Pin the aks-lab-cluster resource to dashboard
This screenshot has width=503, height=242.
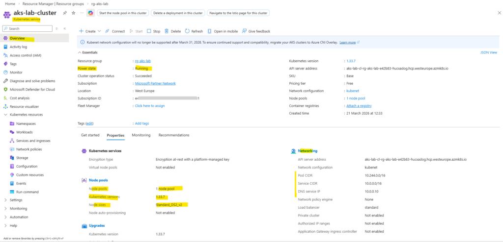65,13
